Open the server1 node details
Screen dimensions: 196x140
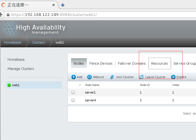click(x=90, y=92)
